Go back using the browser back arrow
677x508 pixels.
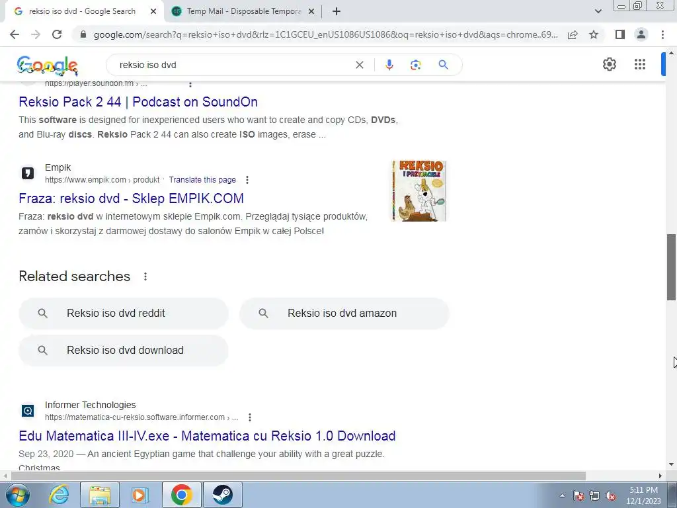coord(15,34)
